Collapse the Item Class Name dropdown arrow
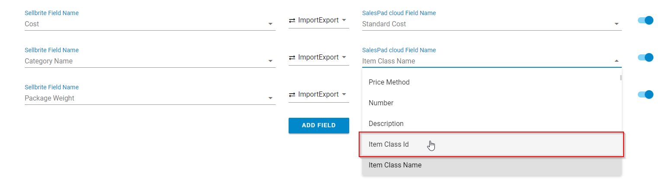 (616, 61)
